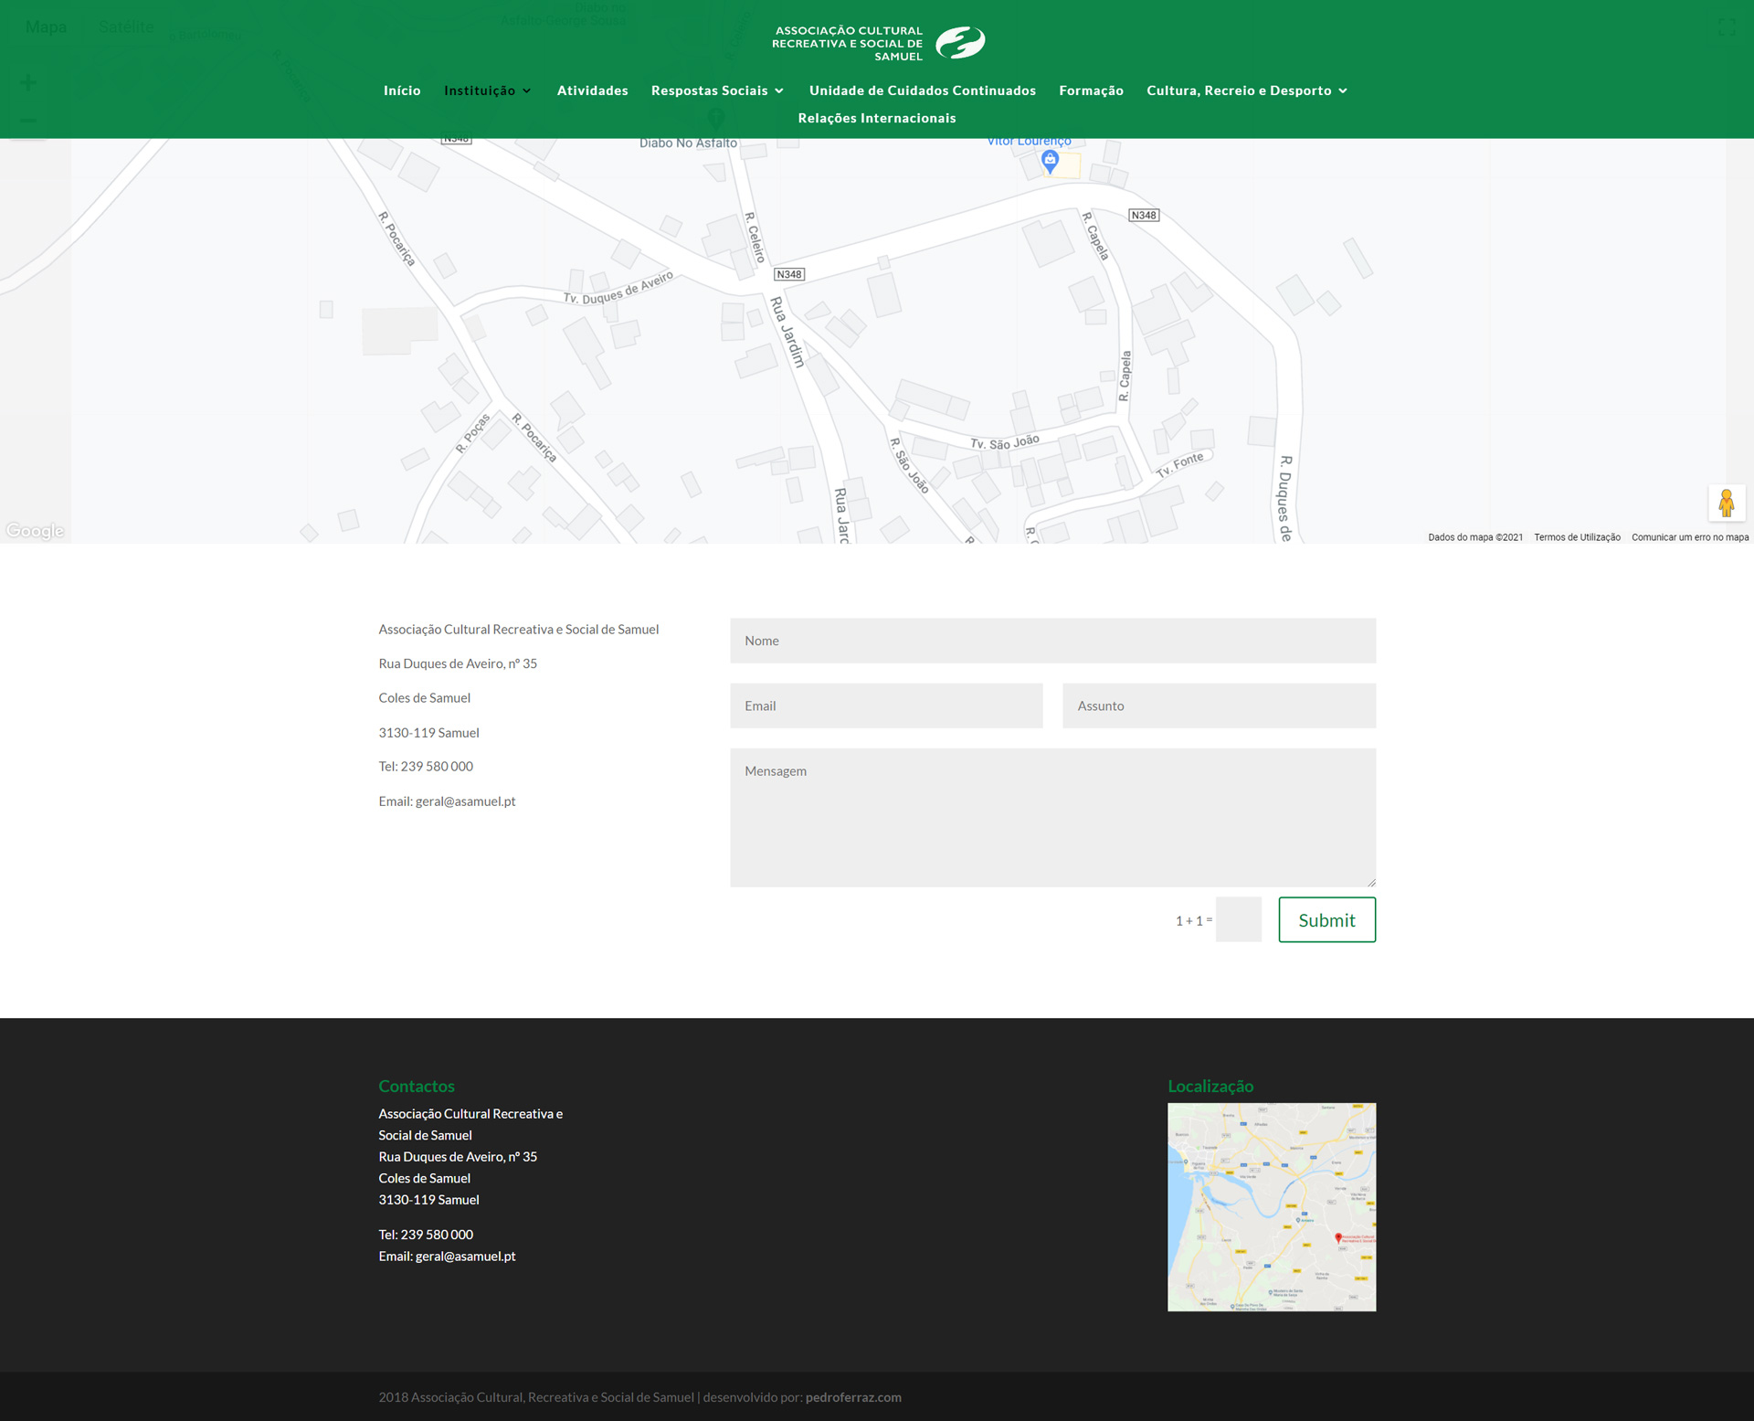Click the association hands logo
Image resolution: width=1754 pixels, height=1421 pixels.
coord(960,42)
